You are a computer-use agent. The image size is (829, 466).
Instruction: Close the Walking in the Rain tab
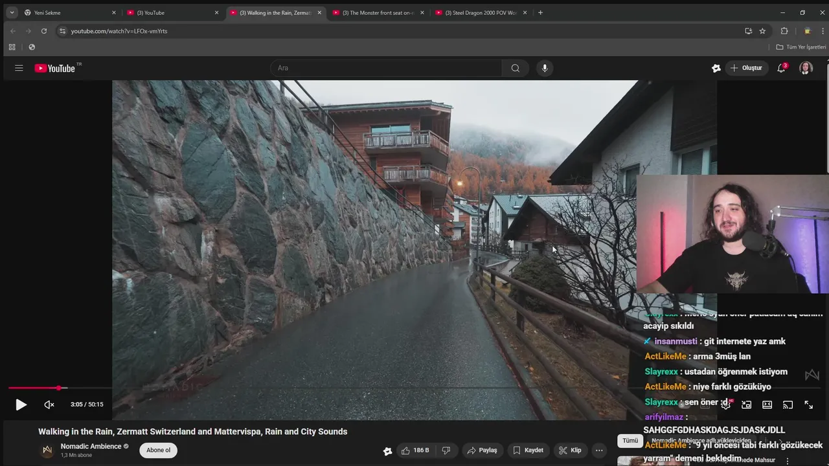[319, 12]
